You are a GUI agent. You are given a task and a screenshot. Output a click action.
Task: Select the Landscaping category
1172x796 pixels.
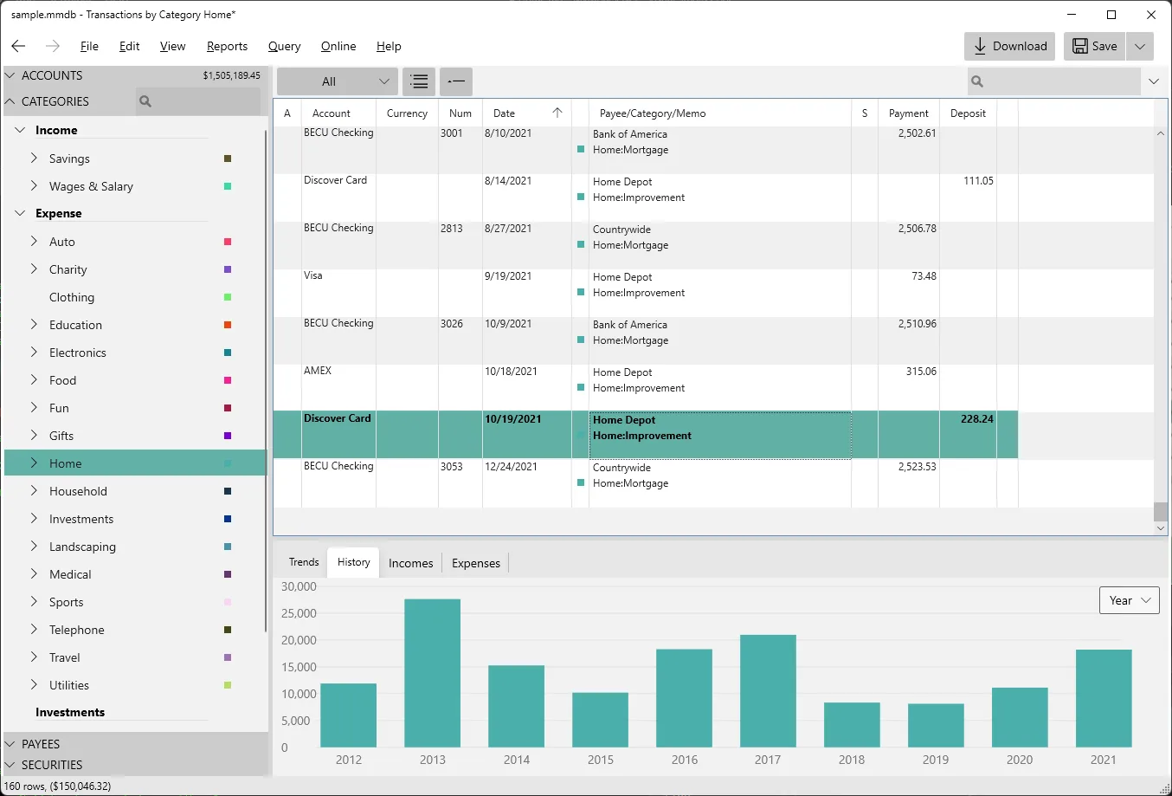pyautogui.click(x=82, y=547)
